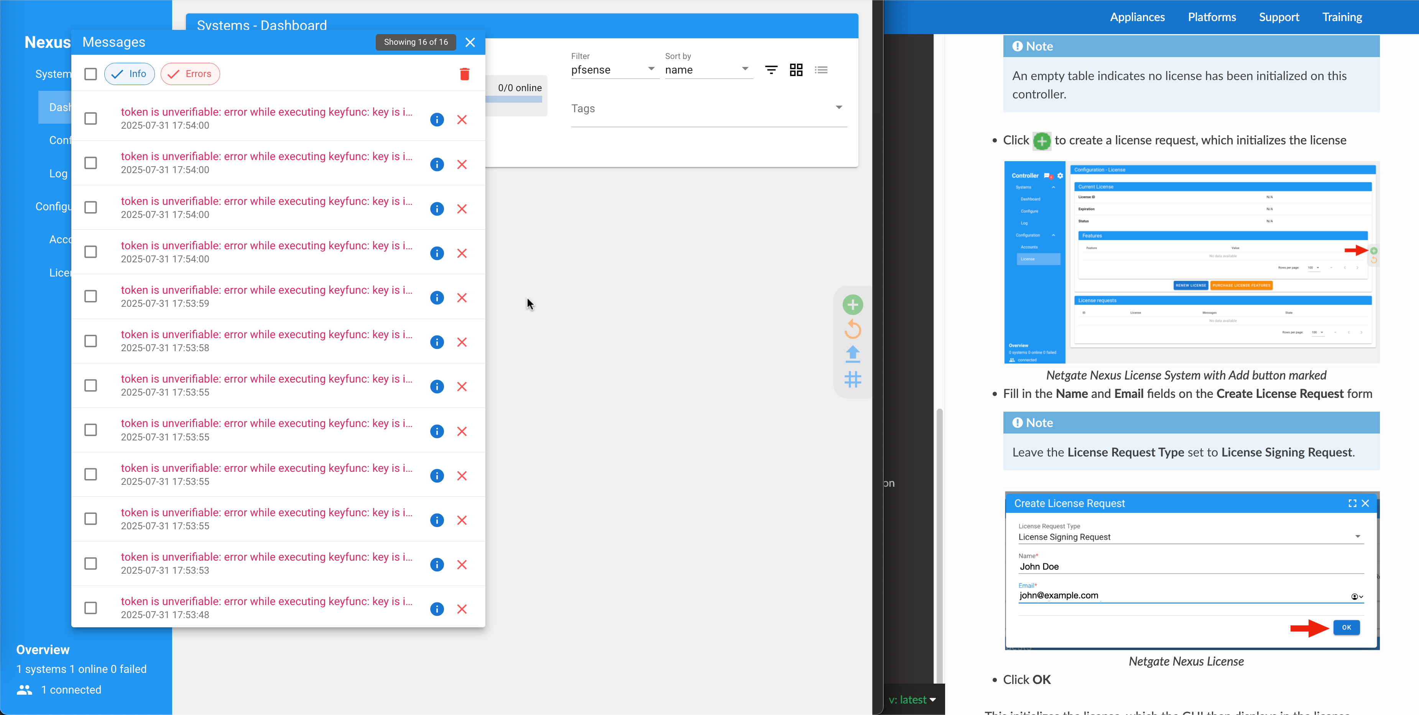Switch dashboard to grid view
This screenshot has width=1419, height=715.
pyautogui.click(x=796, y=70)
